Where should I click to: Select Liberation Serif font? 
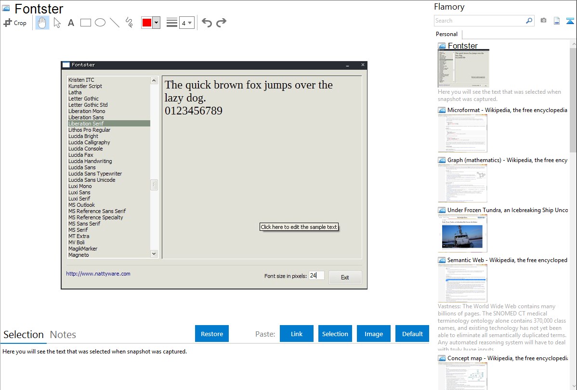pyautogui.click(x=109, y=124)
